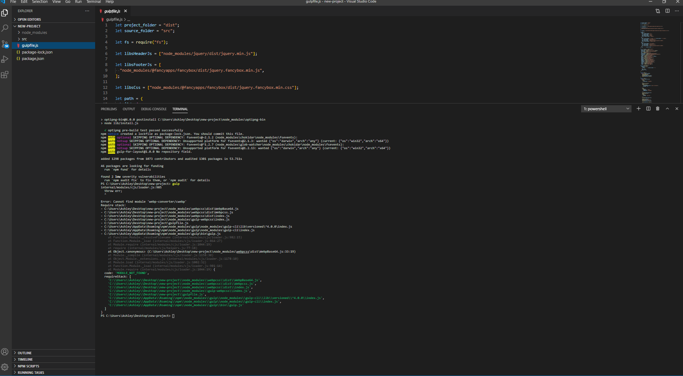The height and width of the screenshot is (376, 683).
Task: Switch to the Problems tab
Action: [x=109, y=109]
